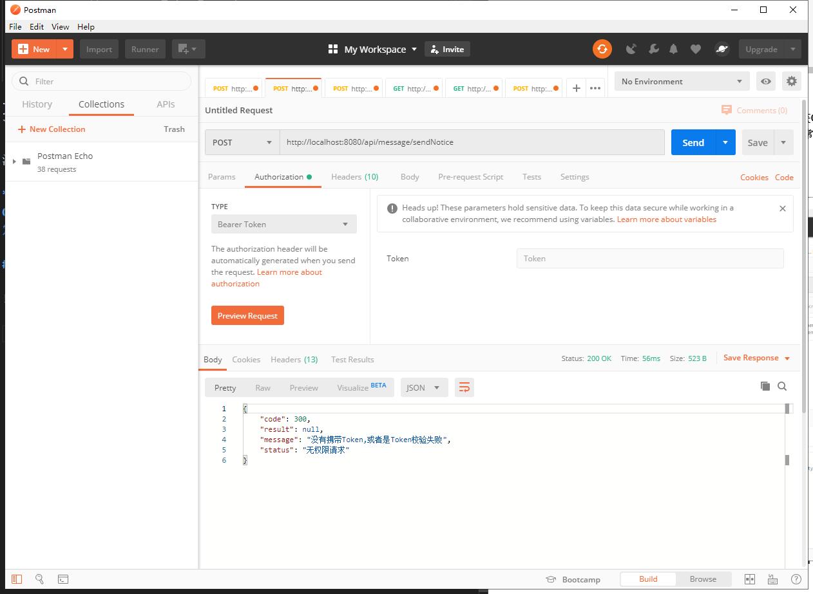Viewport: 813px width, 594px height.
Task: Click the planet avatar icon
Action: 722,49
